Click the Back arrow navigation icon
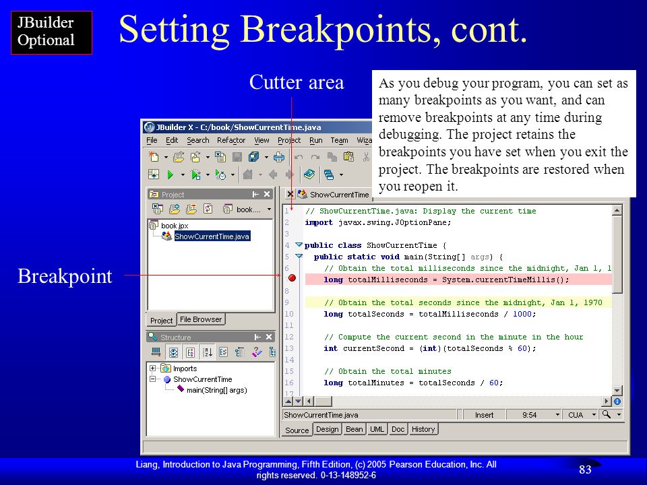This screenshot has width=647, height=485. click(273, 174)
